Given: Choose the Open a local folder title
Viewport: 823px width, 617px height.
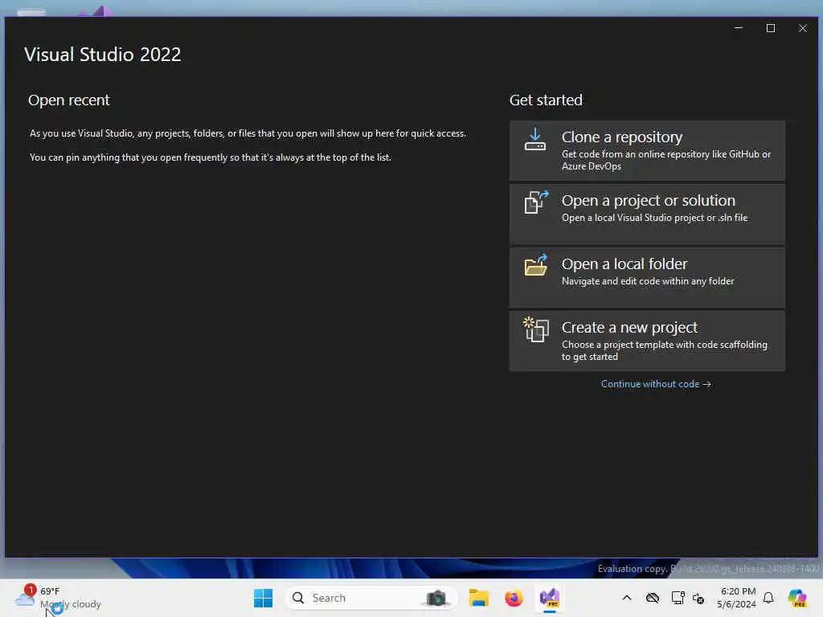Looking at the screenshot, I should tap(624, 264).
